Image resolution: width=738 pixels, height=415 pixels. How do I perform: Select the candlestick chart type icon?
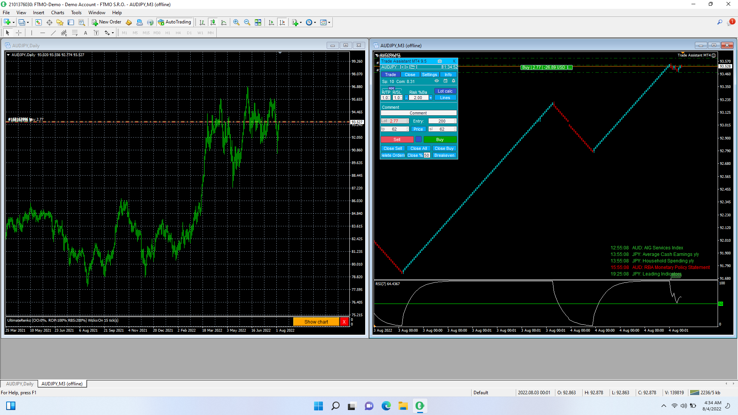click(213, 22)
